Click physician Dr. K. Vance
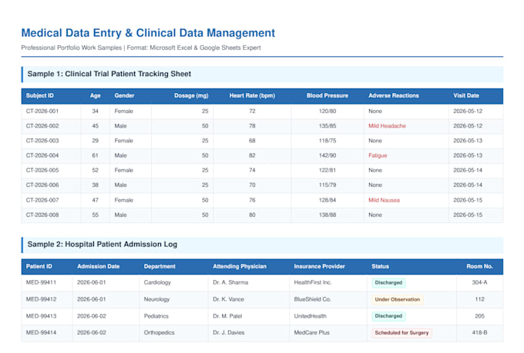Image resolution: width=524 pixels, height=353 pixels. click(x=228, y=299)
